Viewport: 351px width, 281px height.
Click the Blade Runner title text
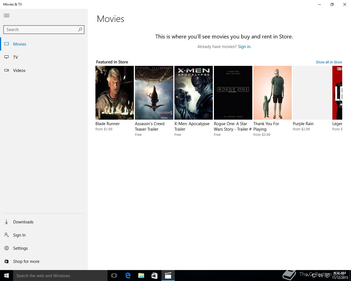point(107,124)
